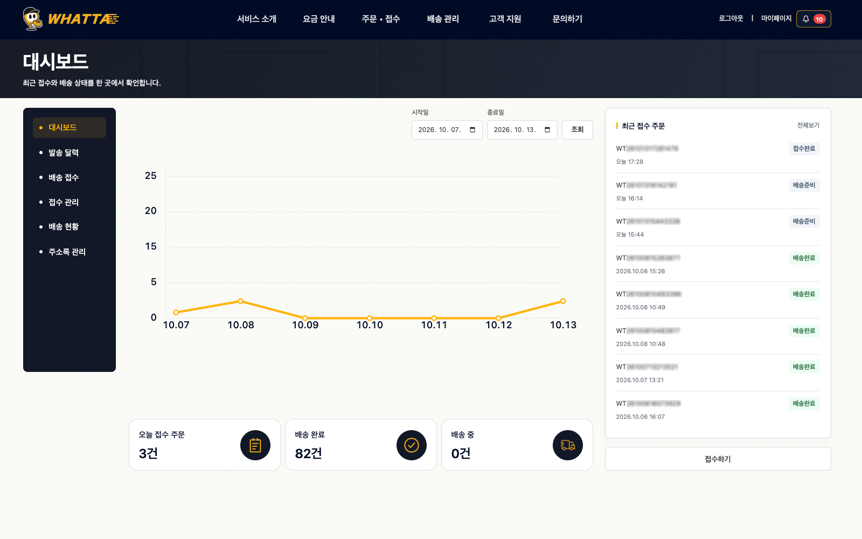Open the notification bell icon

806,19
